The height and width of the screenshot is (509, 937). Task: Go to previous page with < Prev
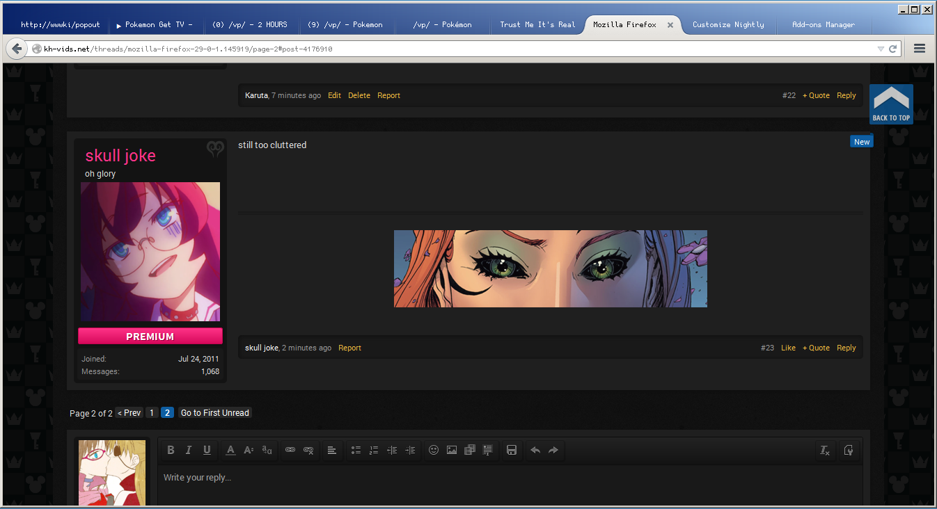tap(129, 413)
